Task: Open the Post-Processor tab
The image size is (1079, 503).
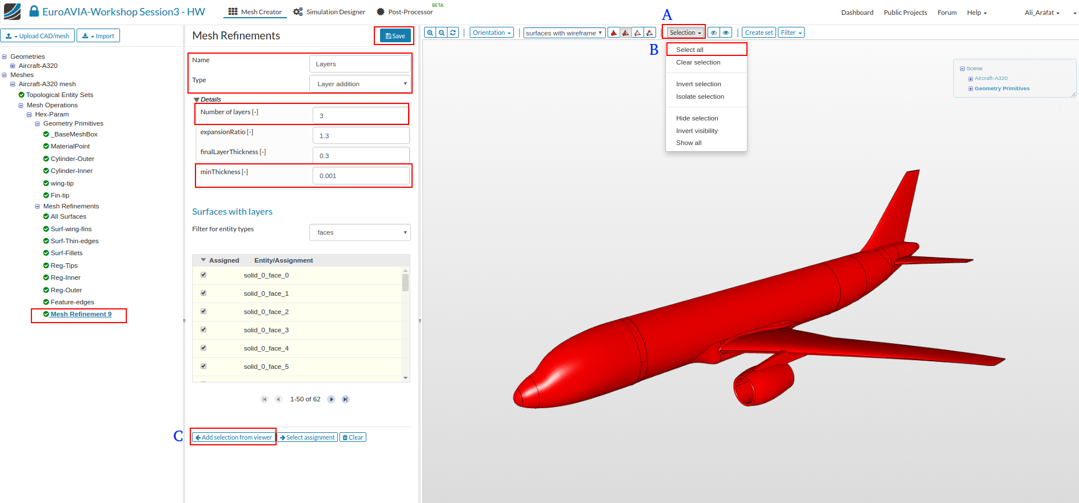Action: point(405,12)
